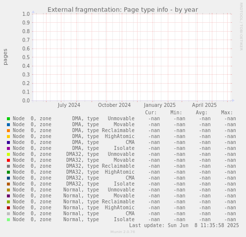The image size is (246, 237).
Task: Click the dark red Normal HighAtomic swatch
Action: (x=8, y=208)
